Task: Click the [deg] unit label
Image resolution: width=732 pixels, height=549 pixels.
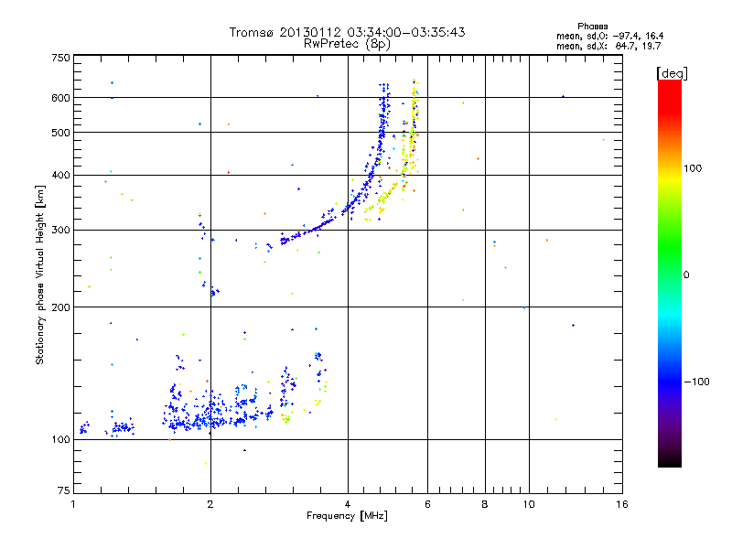Action: point(672,73)
